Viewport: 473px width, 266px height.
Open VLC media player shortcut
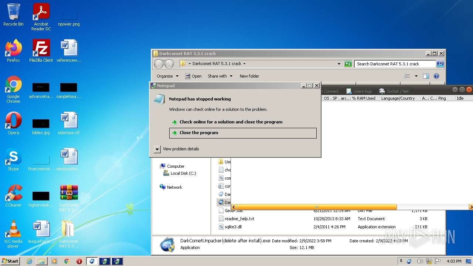13,235
